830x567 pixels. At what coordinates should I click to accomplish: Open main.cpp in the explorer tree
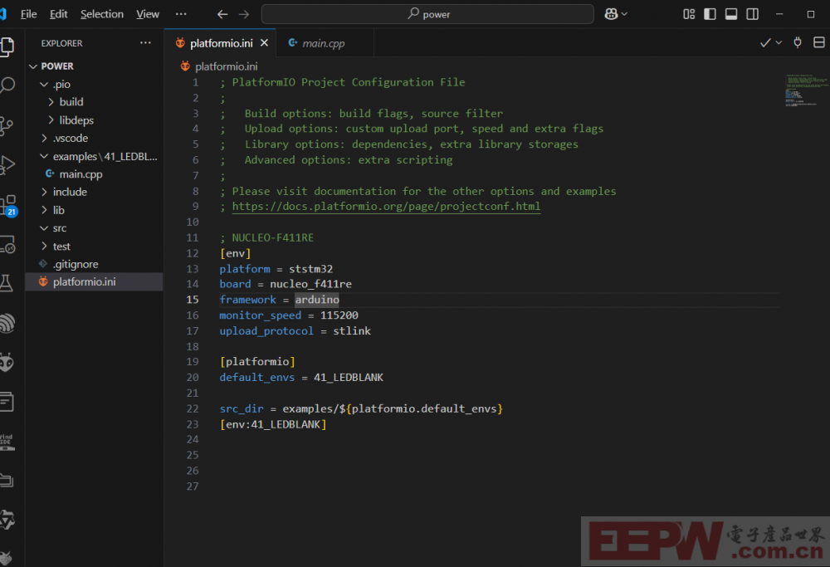[95, 174]
